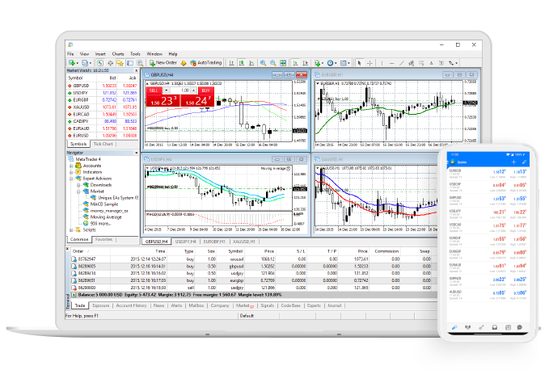Screen dimensions: 549x387
Task: Switch to Tick Chart tab in Market Watch
Action: [103, 144]
